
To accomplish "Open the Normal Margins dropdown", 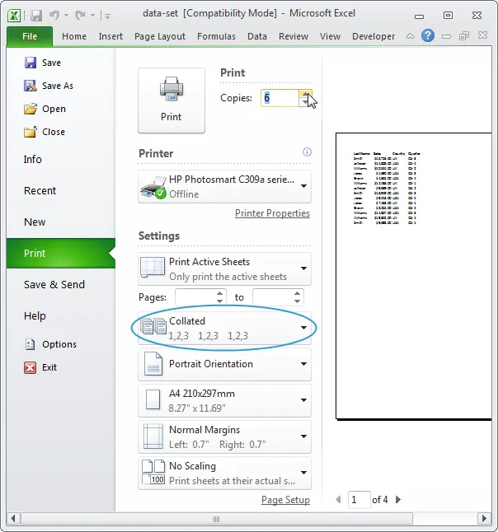I will pos(224,437).
